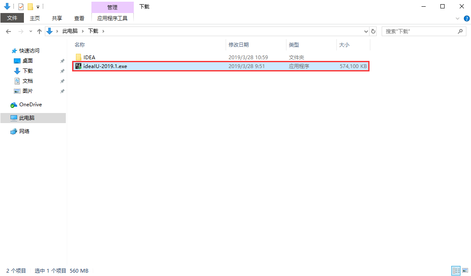This screenshot has width=471, height=276.
Task: Open 文档 in the navigation pane
Action: 27,81
